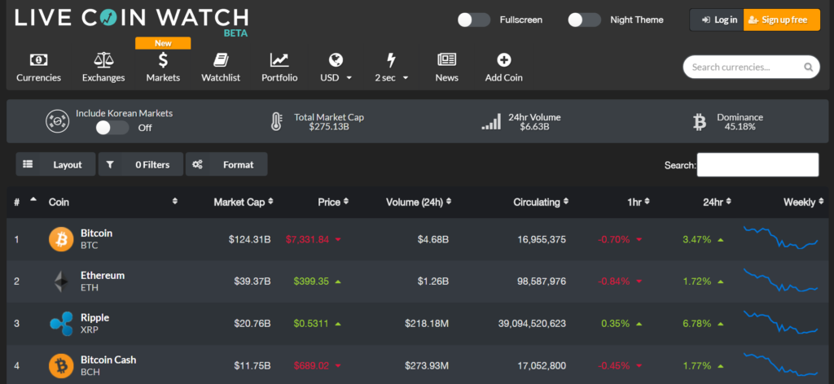
Task: View Bitcoin weekly sparkline chart
Action: coord(781,238)
